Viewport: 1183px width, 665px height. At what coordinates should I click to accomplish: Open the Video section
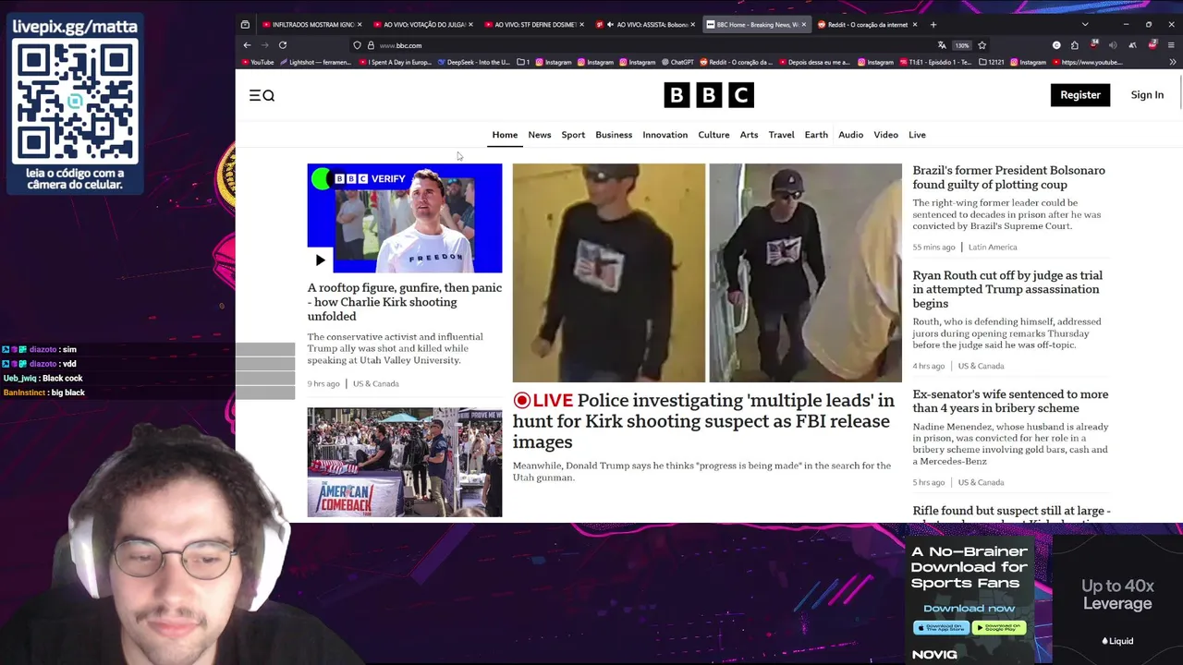click(885, 135)
